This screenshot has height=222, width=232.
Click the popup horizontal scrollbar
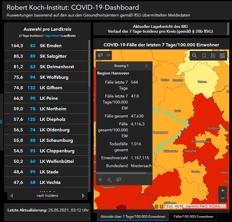[121, 173]
